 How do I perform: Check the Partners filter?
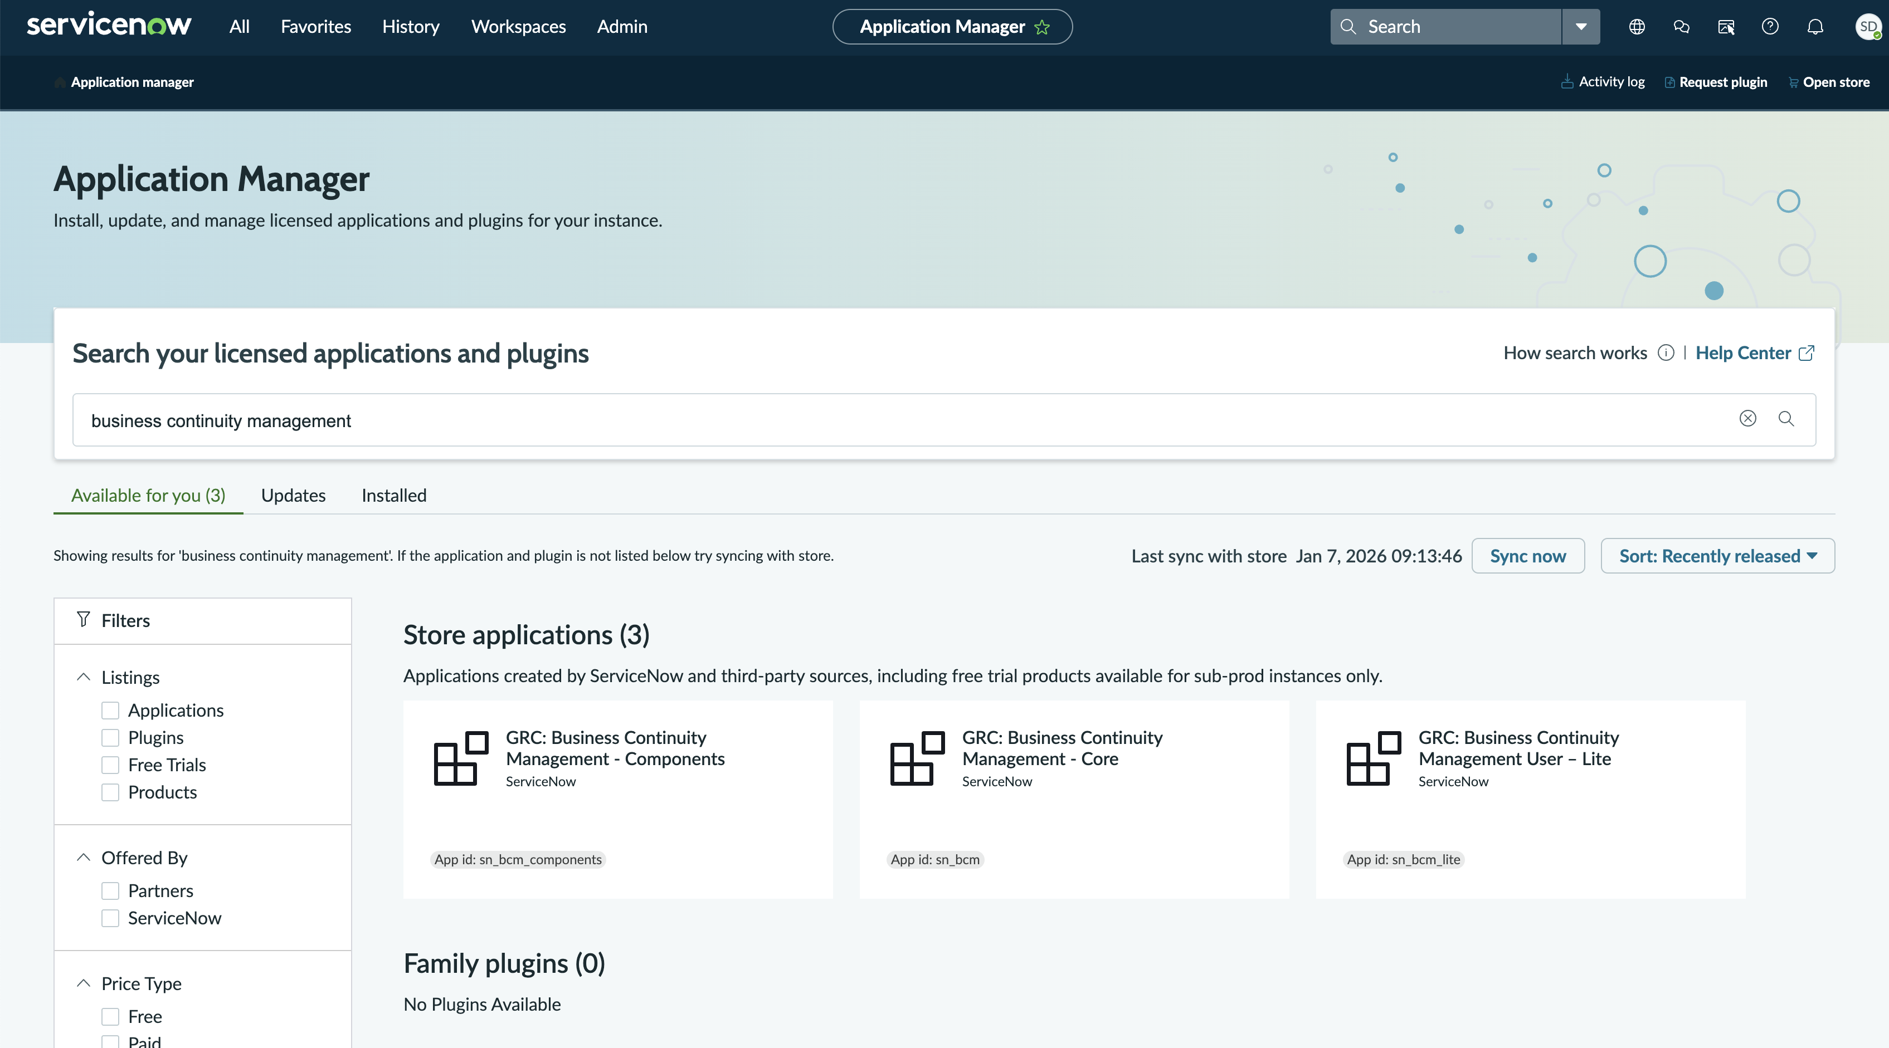(x=110, y=890)
